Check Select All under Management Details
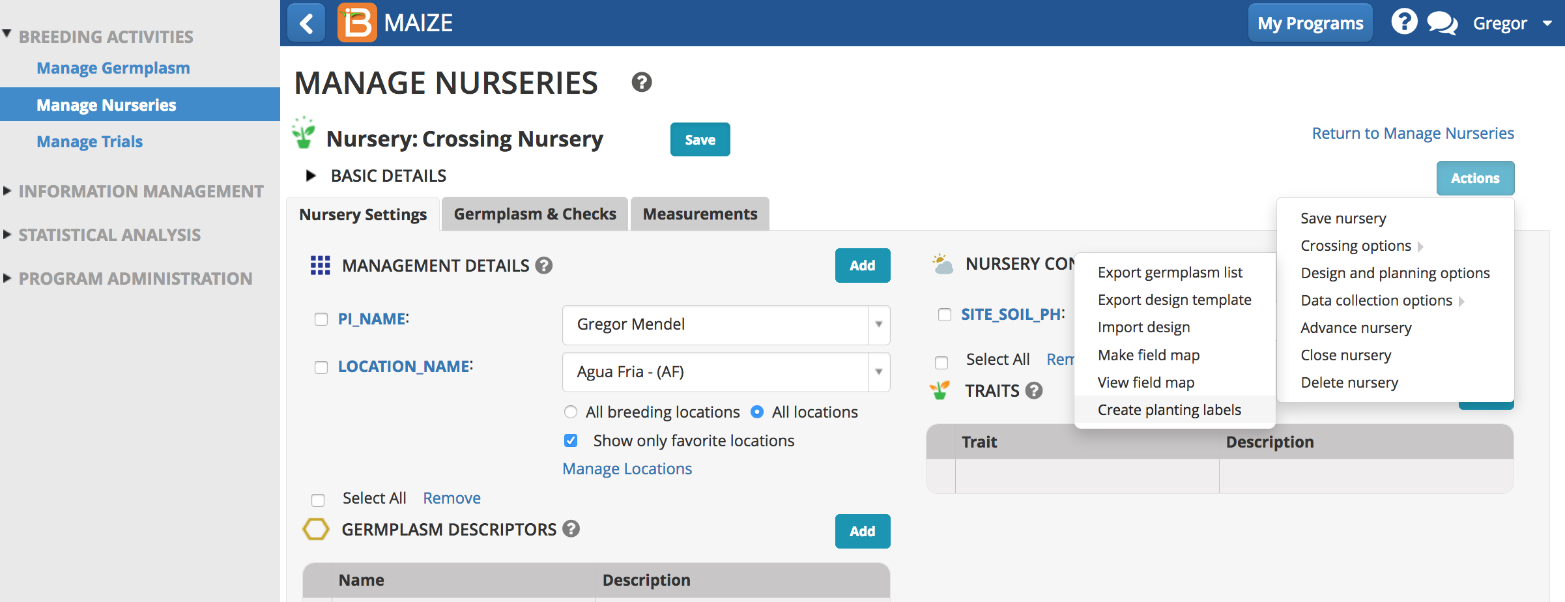Screen dimensions: 1565x602 point(318,500)
